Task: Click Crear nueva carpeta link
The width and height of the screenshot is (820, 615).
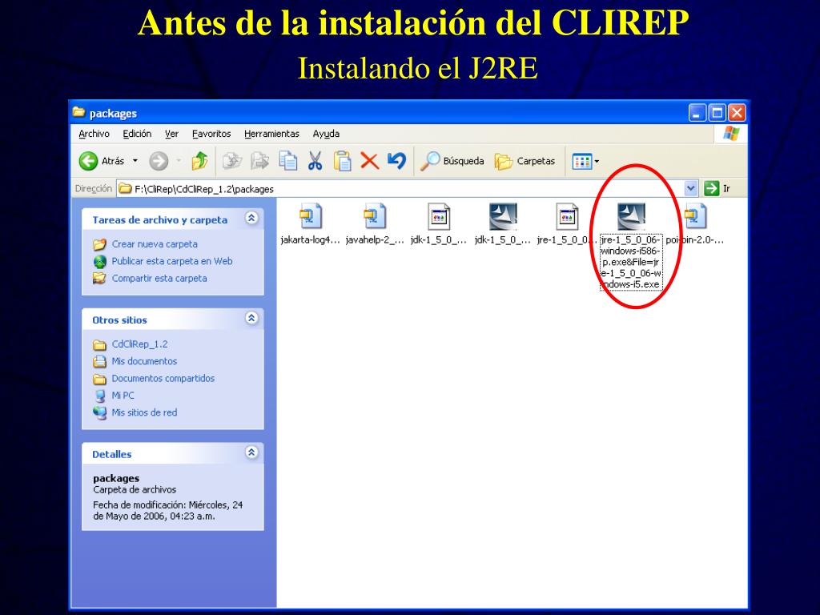Action: pos(155,243)
